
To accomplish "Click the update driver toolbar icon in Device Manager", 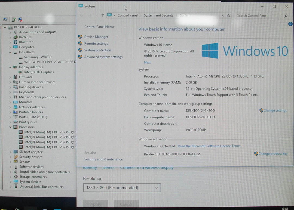I will (x=14, y=20).
